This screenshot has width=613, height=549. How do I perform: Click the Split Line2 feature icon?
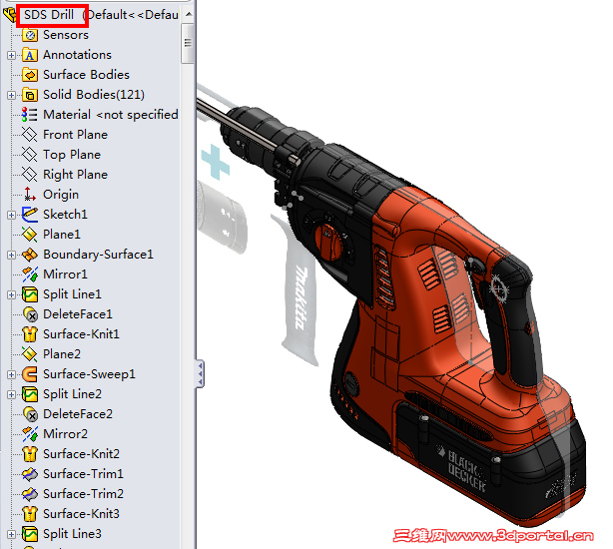point(30,394)
